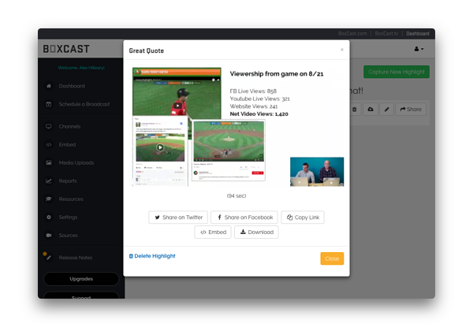473x327 pixels.
Task: Click the pencil edit icon behind dialog
Action: 386,110
